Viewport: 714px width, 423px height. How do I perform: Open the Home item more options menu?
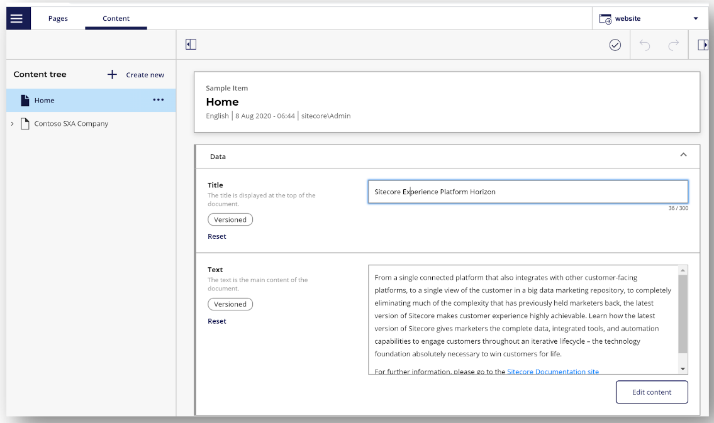159,99
